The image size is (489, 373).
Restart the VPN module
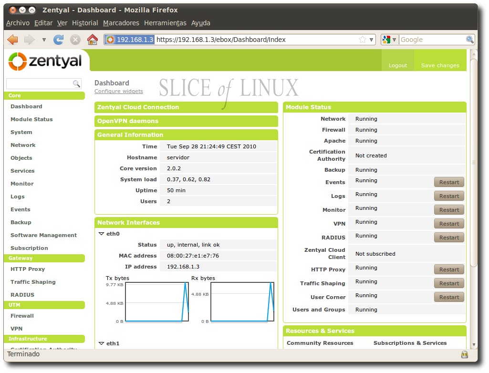click(x=448, y=223)
